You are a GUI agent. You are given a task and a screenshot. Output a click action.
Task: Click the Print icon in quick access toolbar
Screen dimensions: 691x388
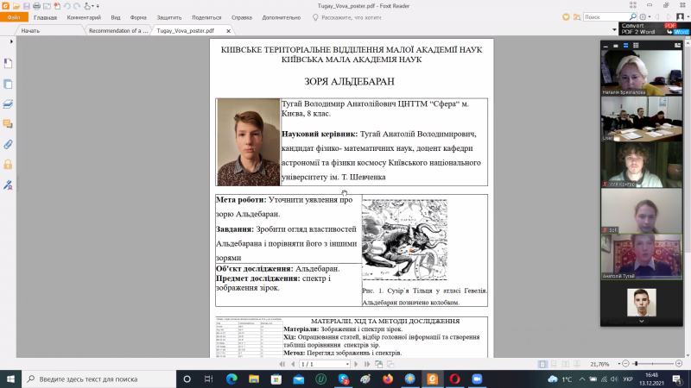coord(36,6)
